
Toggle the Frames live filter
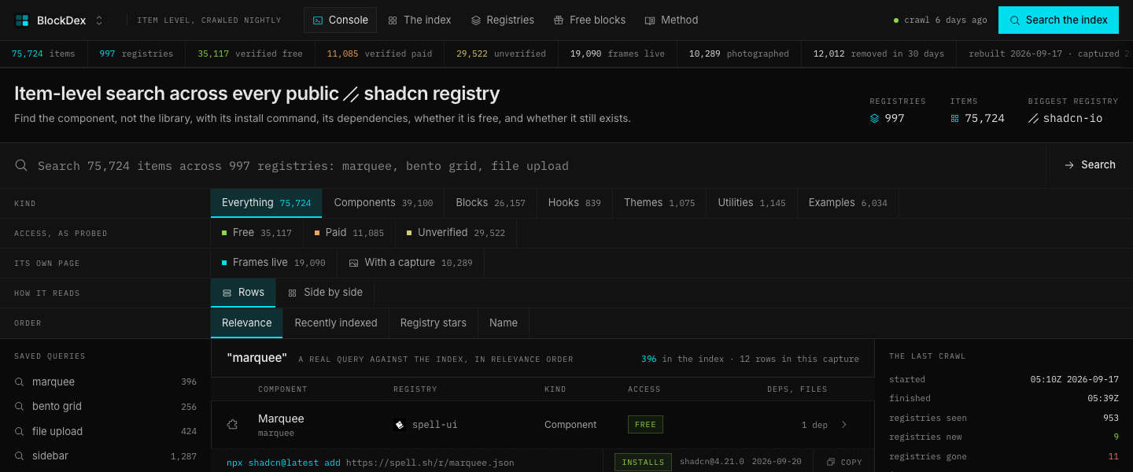tap(273, 263)
